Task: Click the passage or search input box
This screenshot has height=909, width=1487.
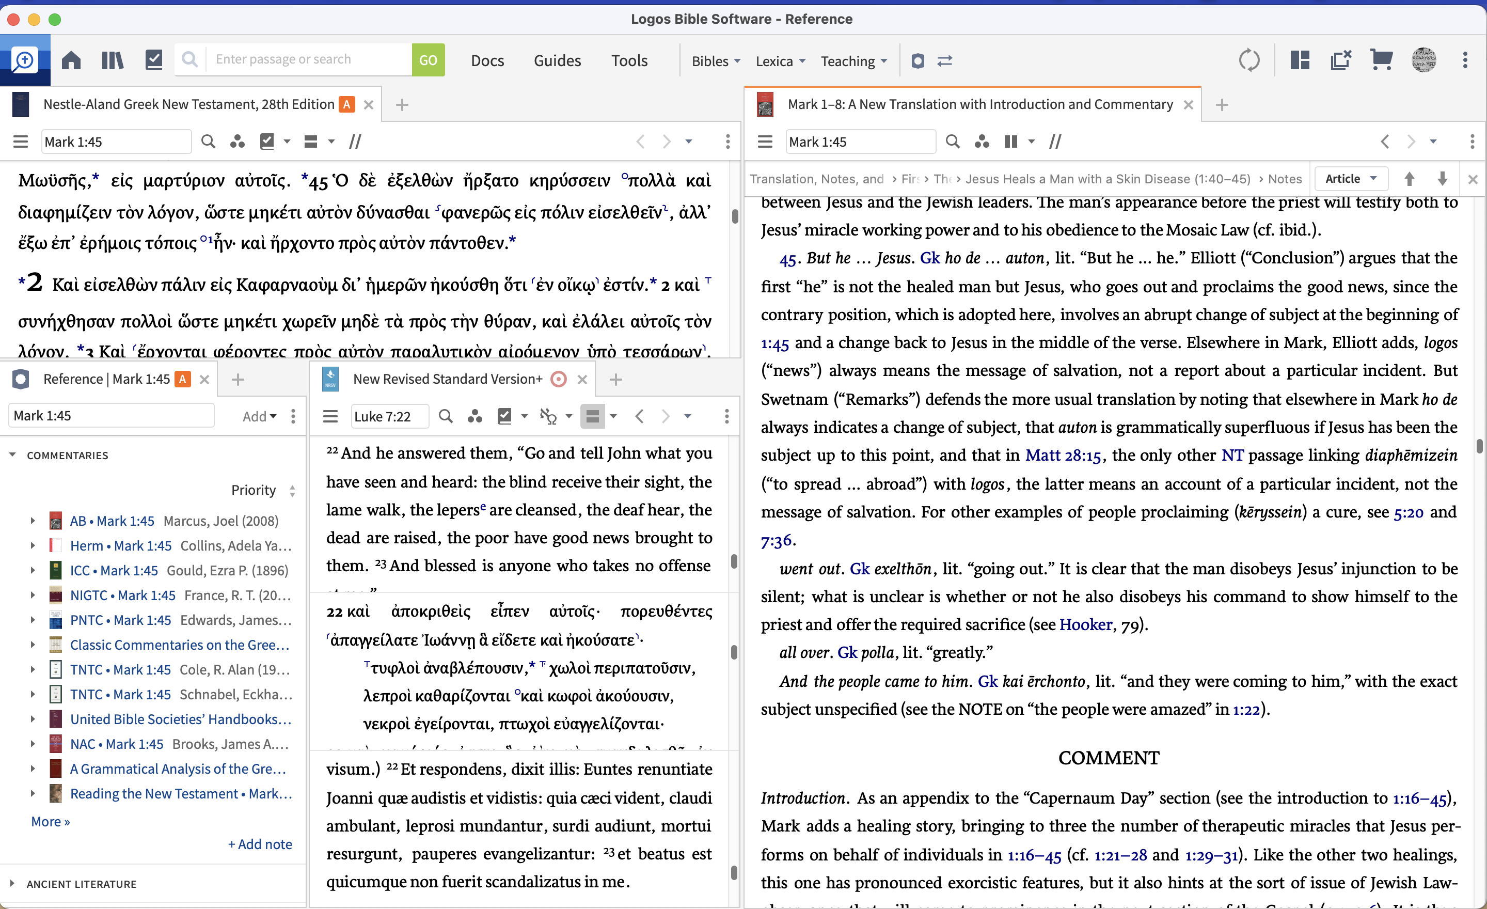Action: click(308, 59)
